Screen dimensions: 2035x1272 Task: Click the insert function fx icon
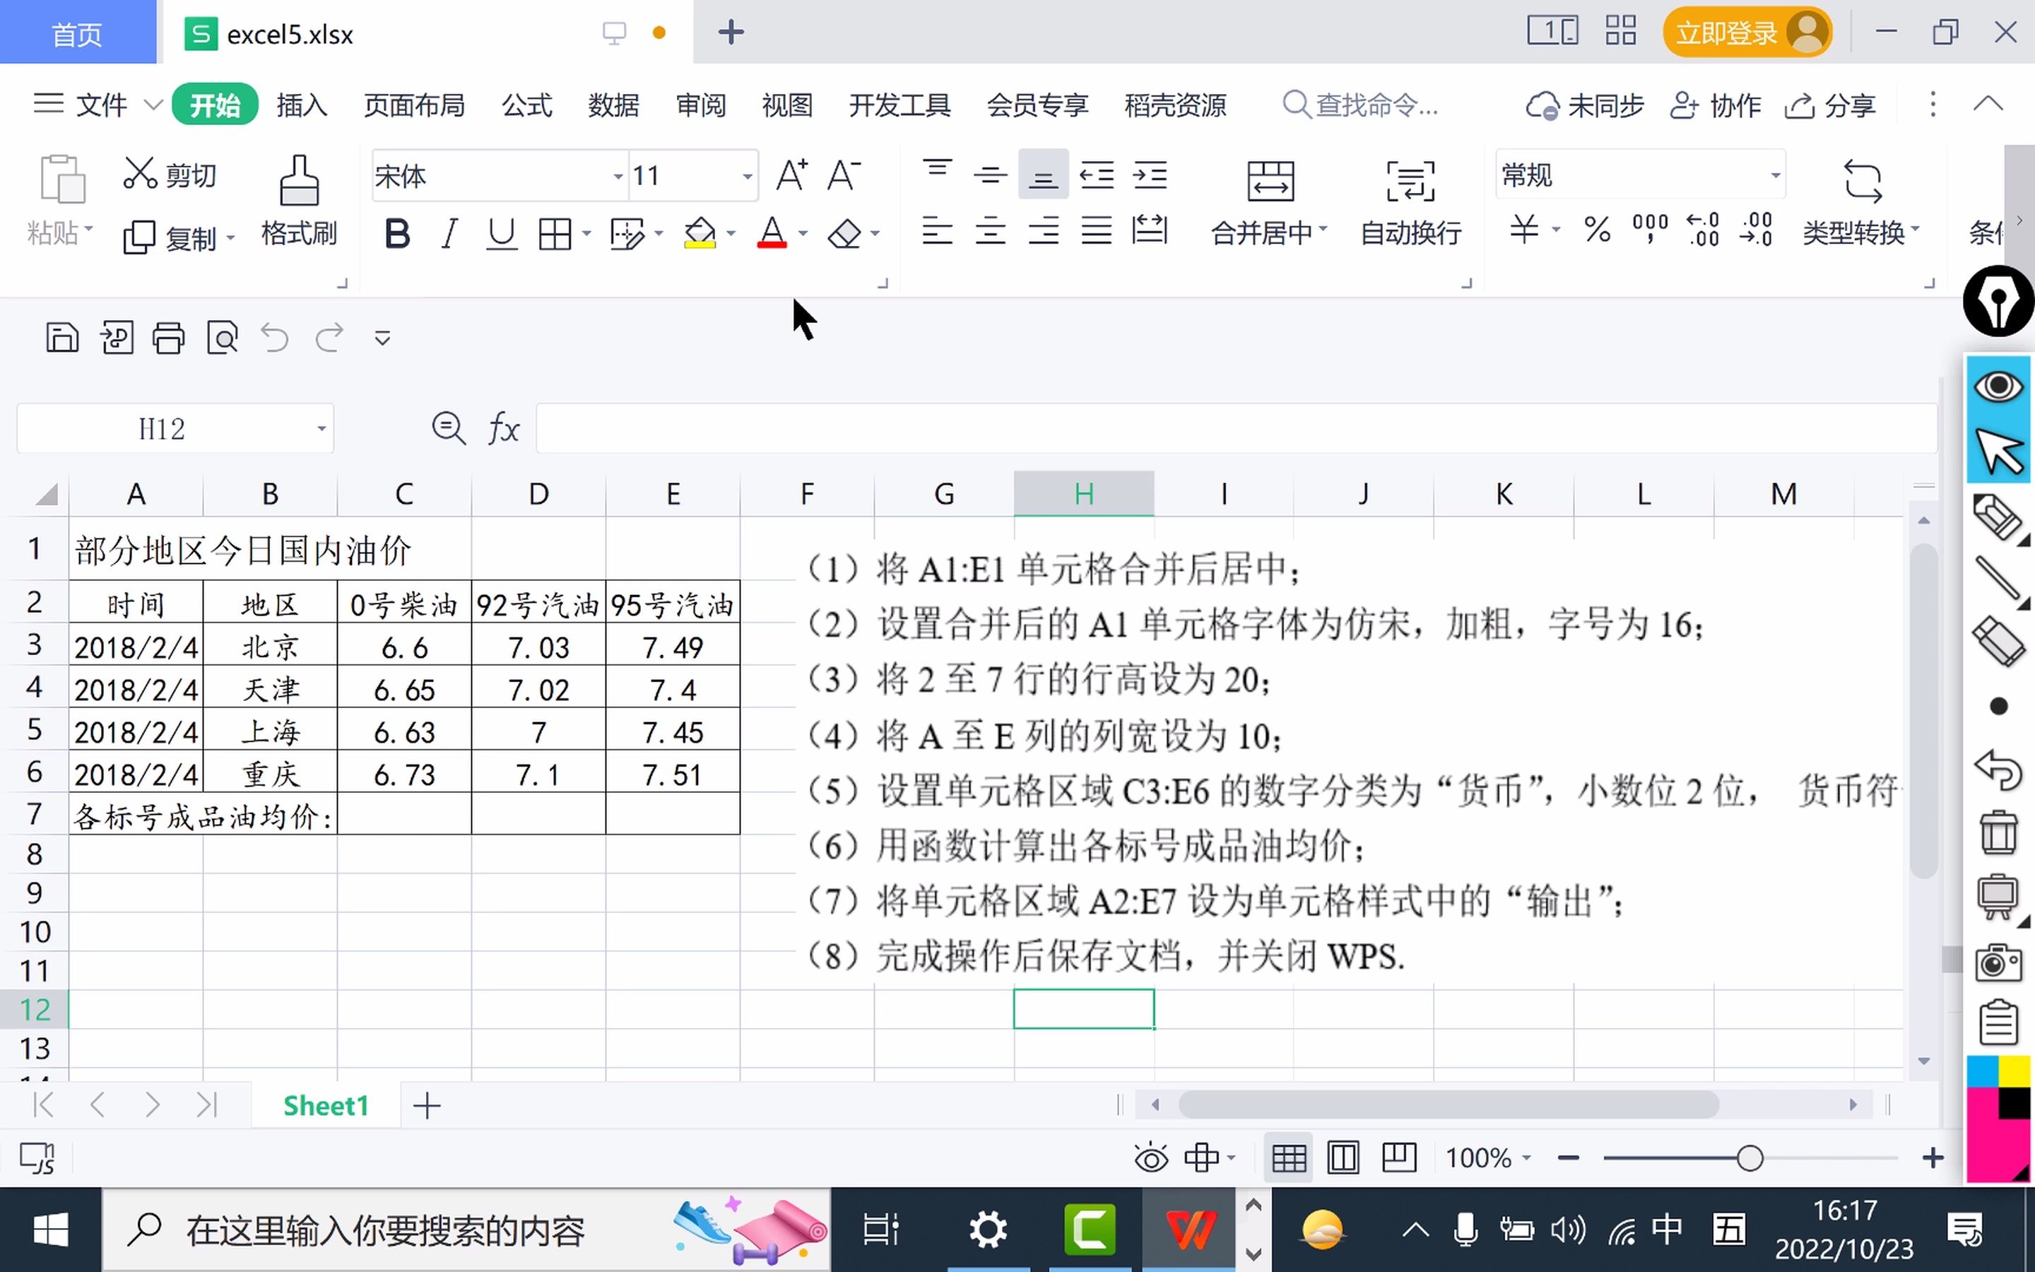pos(504,429)
